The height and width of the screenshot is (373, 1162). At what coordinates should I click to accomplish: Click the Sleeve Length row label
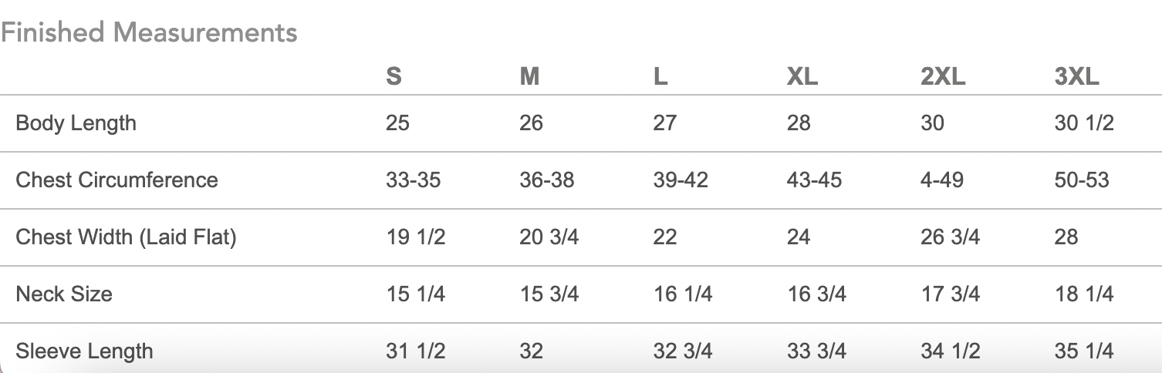(x=84, y=351)
